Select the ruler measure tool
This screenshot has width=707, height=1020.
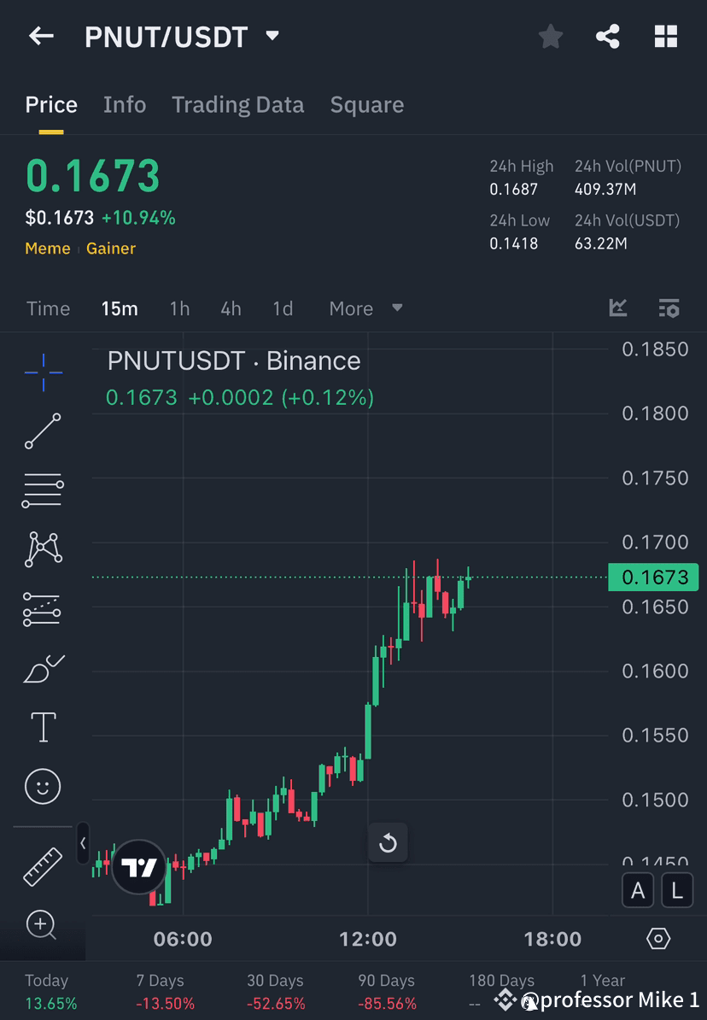pyautogui.click(x=43, y=865)
